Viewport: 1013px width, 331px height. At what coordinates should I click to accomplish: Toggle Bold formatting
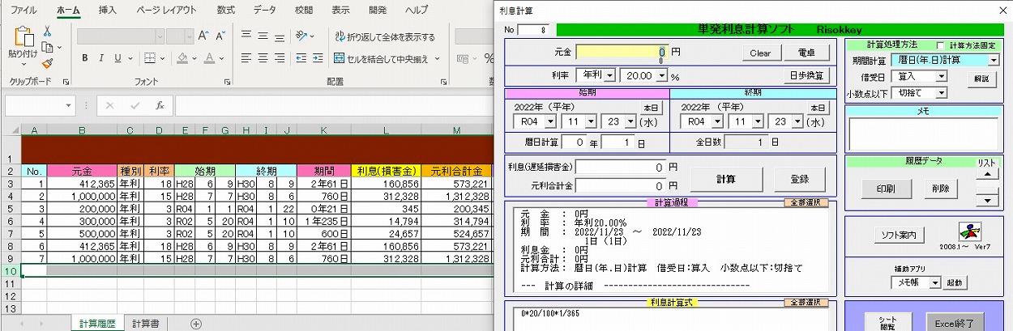pyautogui.click(x=84, y=58)
